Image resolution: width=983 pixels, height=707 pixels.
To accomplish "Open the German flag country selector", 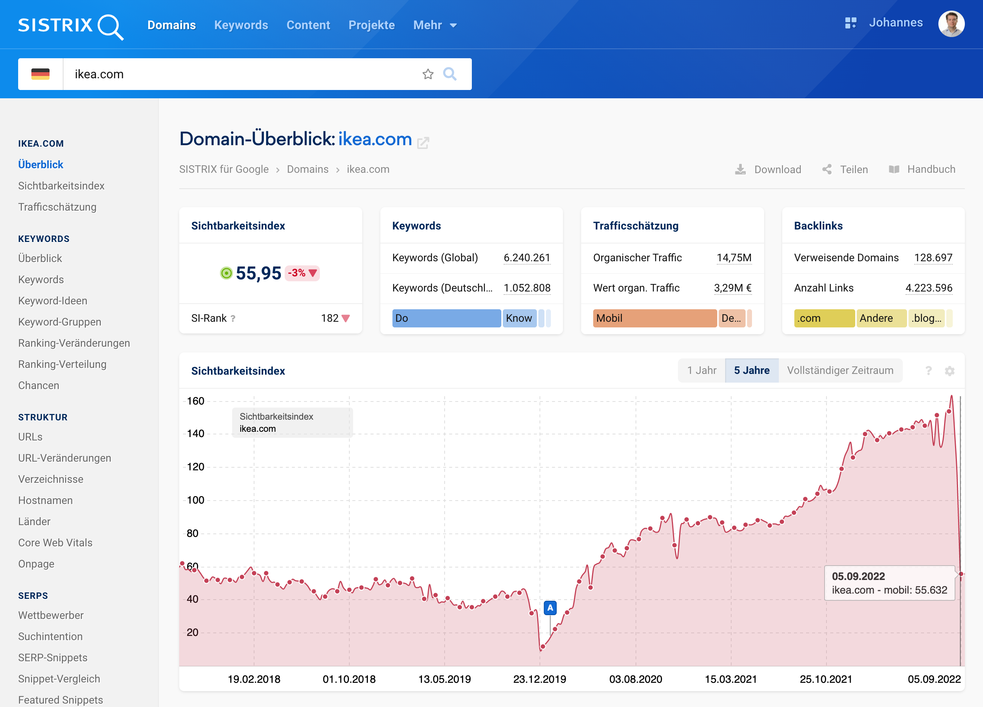I will coord(40,74).
